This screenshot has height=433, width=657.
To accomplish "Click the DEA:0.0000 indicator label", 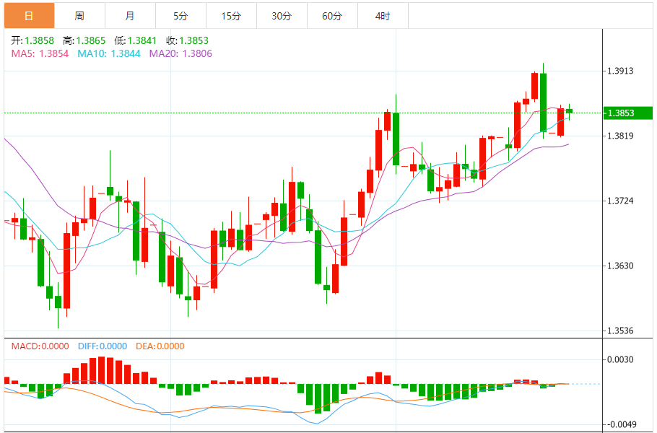I will tap(160, 346).
